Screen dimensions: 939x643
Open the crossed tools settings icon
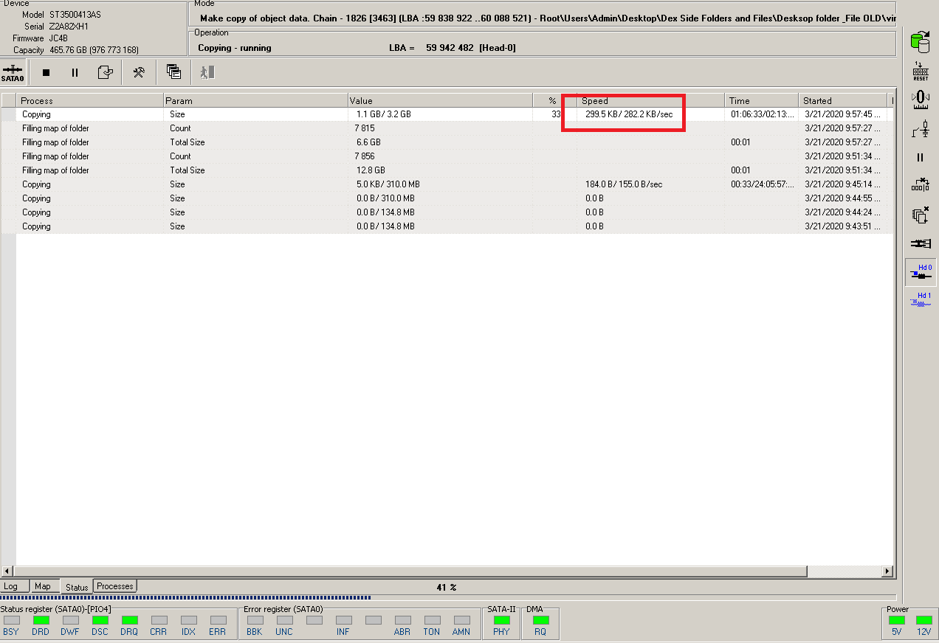138,72
